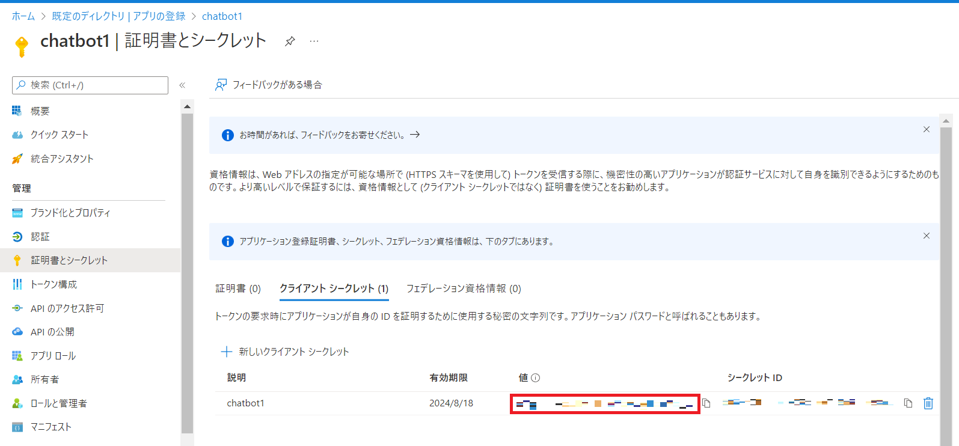Open 概要 overview in the sidebar

(40, 111)
